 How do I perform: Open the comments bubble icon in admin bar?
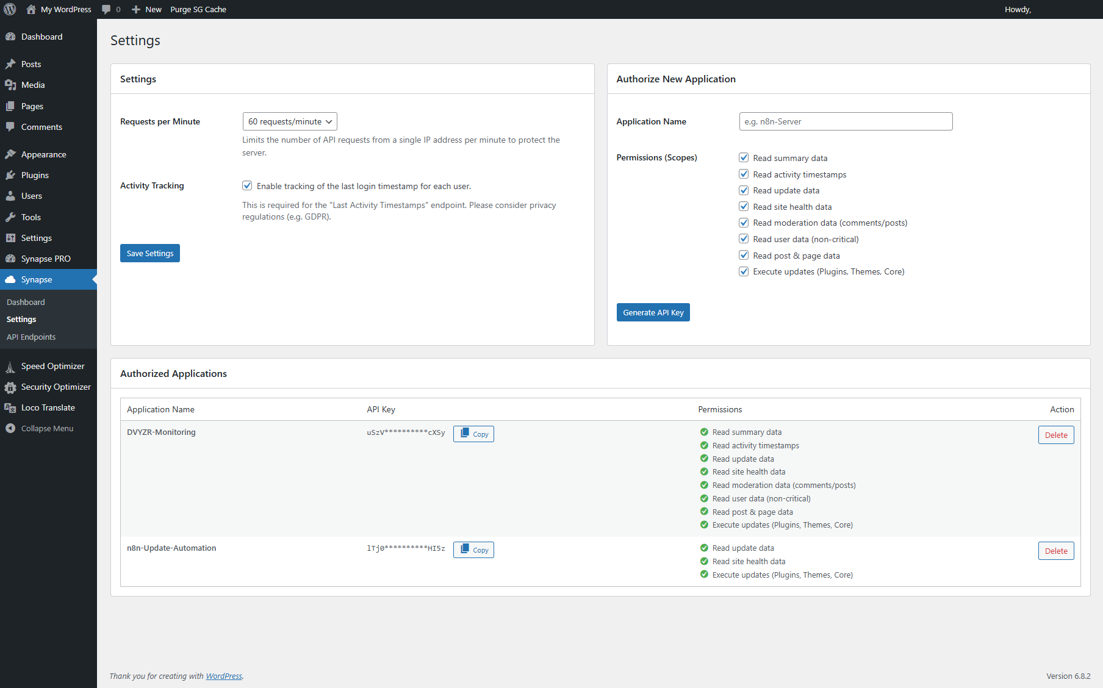106,9
